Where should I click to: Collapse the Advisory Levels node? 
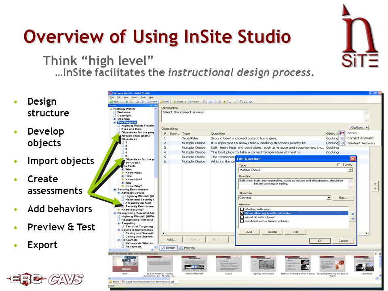point(119,193)
